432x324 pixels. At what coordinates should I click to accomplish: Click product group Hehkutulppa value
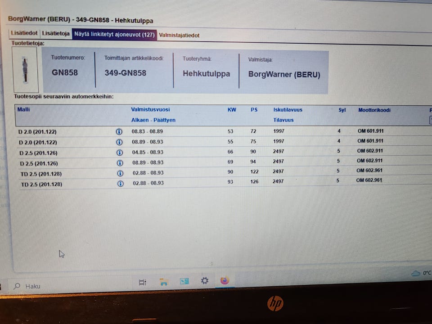pos(207,73)
